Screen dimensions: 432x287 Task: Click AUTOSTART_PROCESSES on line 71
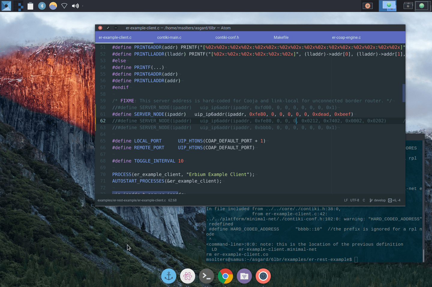(138, 181)
